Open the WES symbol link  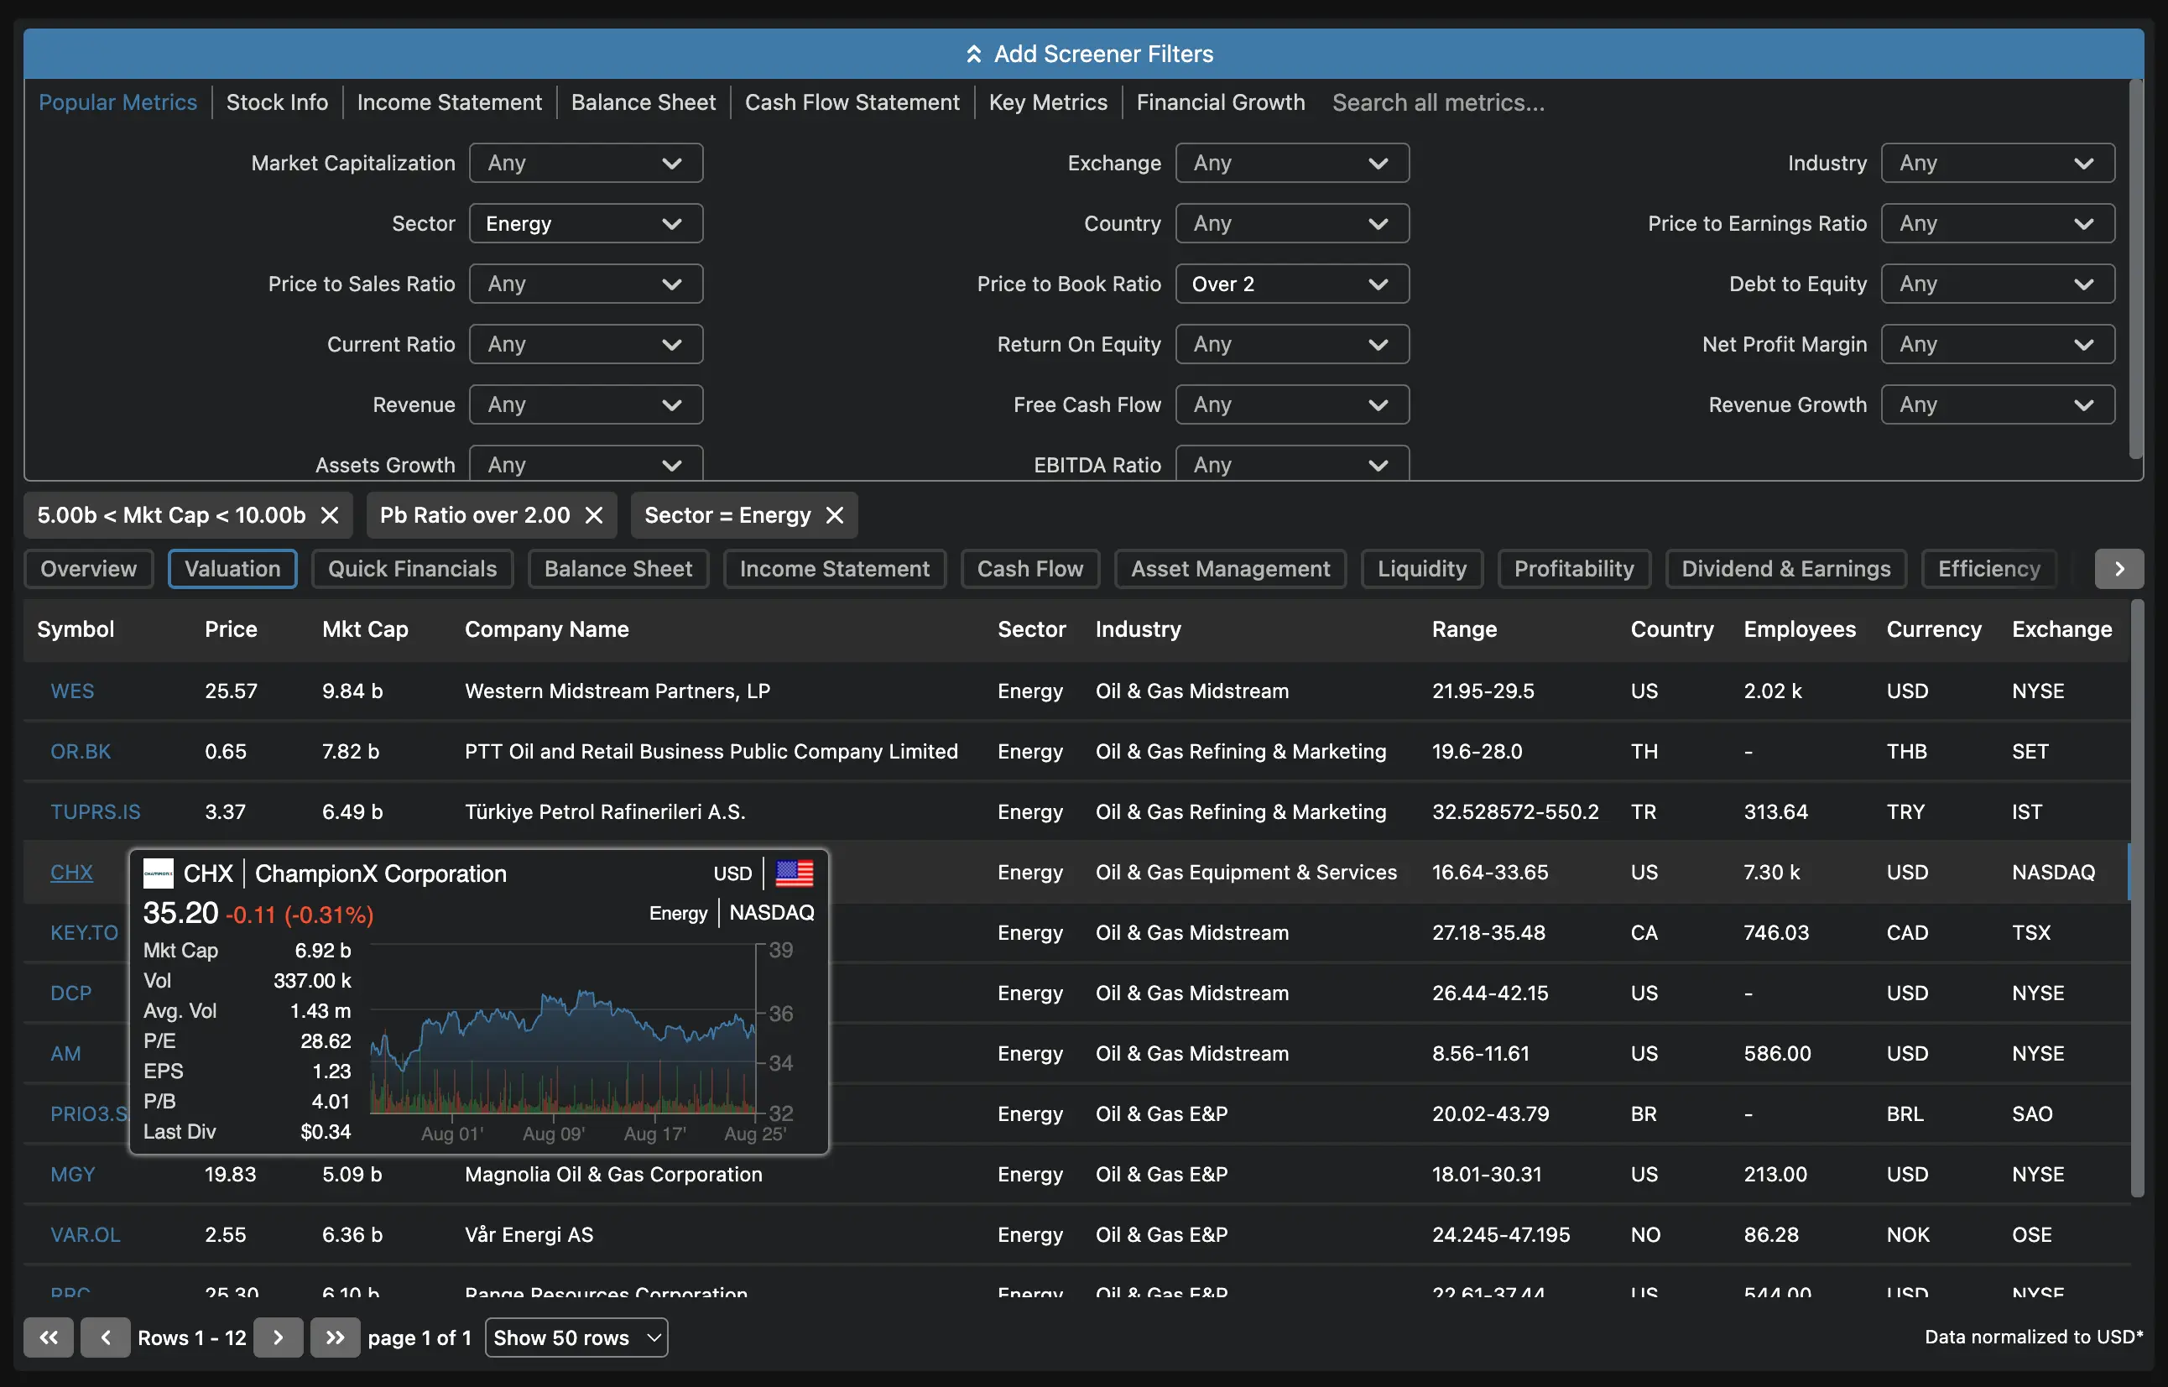tap(72, 690)
